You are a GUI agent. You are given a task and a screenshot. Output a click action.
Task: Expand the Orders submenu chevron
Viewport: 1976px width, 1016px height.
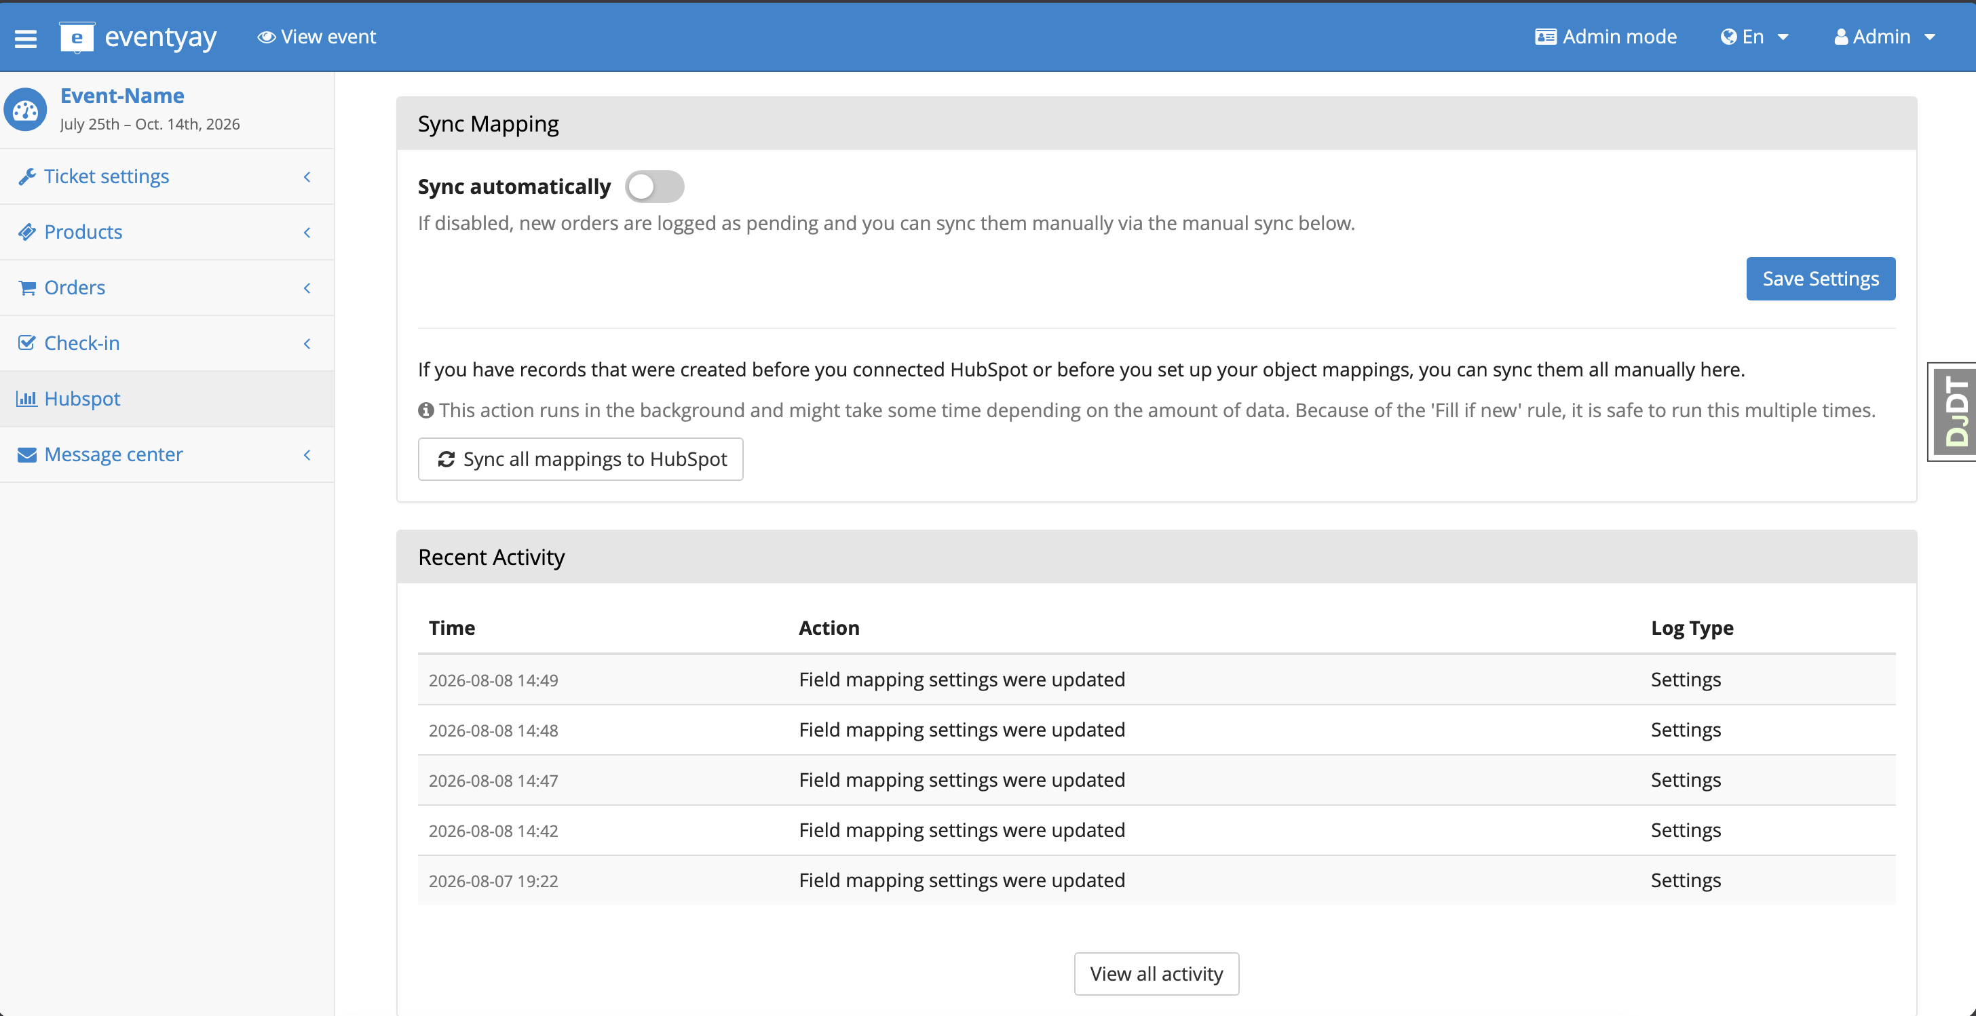[307, 288]
